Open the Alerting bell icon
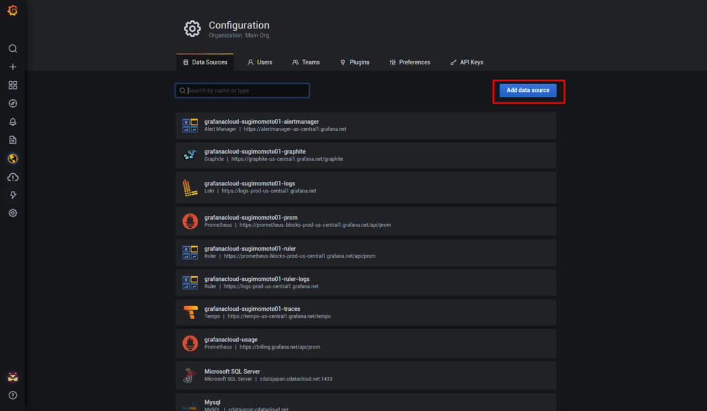Screen dimensions: 707x411 pyautogui.click(x=13, y=121)
